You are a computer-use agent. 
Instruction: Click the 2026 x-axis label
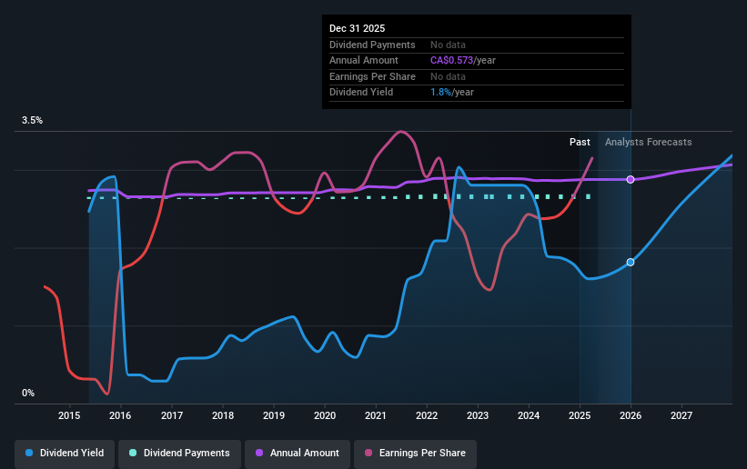coord(631,415)
